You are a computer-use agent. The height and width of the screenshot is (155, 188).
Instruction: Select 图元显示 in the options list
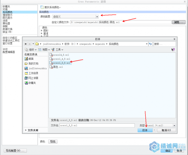[7, 18]
